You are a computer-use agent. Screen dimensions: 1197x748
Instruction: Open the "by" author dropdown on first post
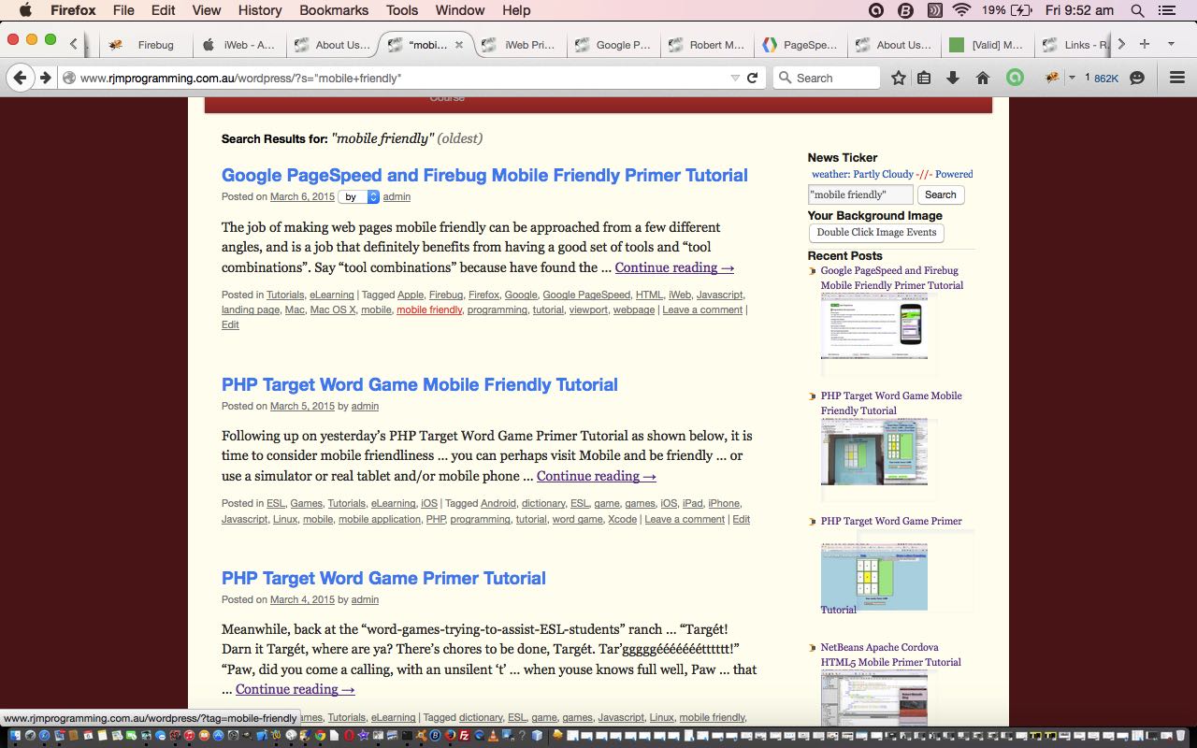coord(359,196)
